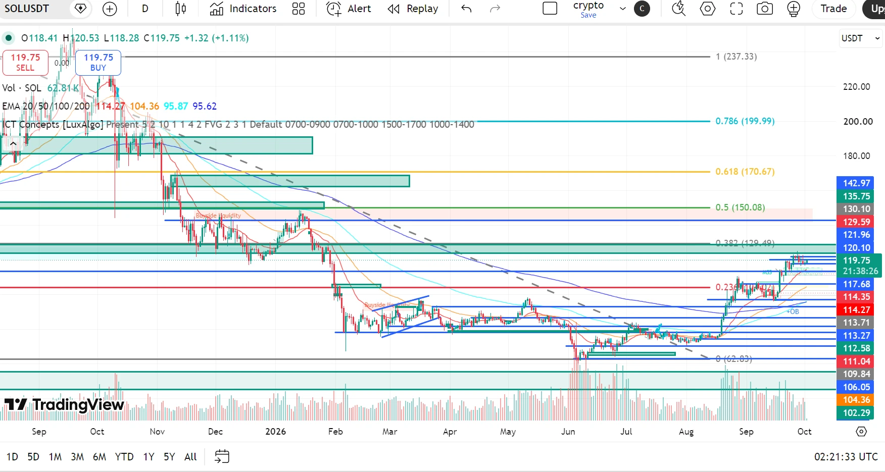
Task: Open the candlestick chart style menu
Action: pos(180,9)
